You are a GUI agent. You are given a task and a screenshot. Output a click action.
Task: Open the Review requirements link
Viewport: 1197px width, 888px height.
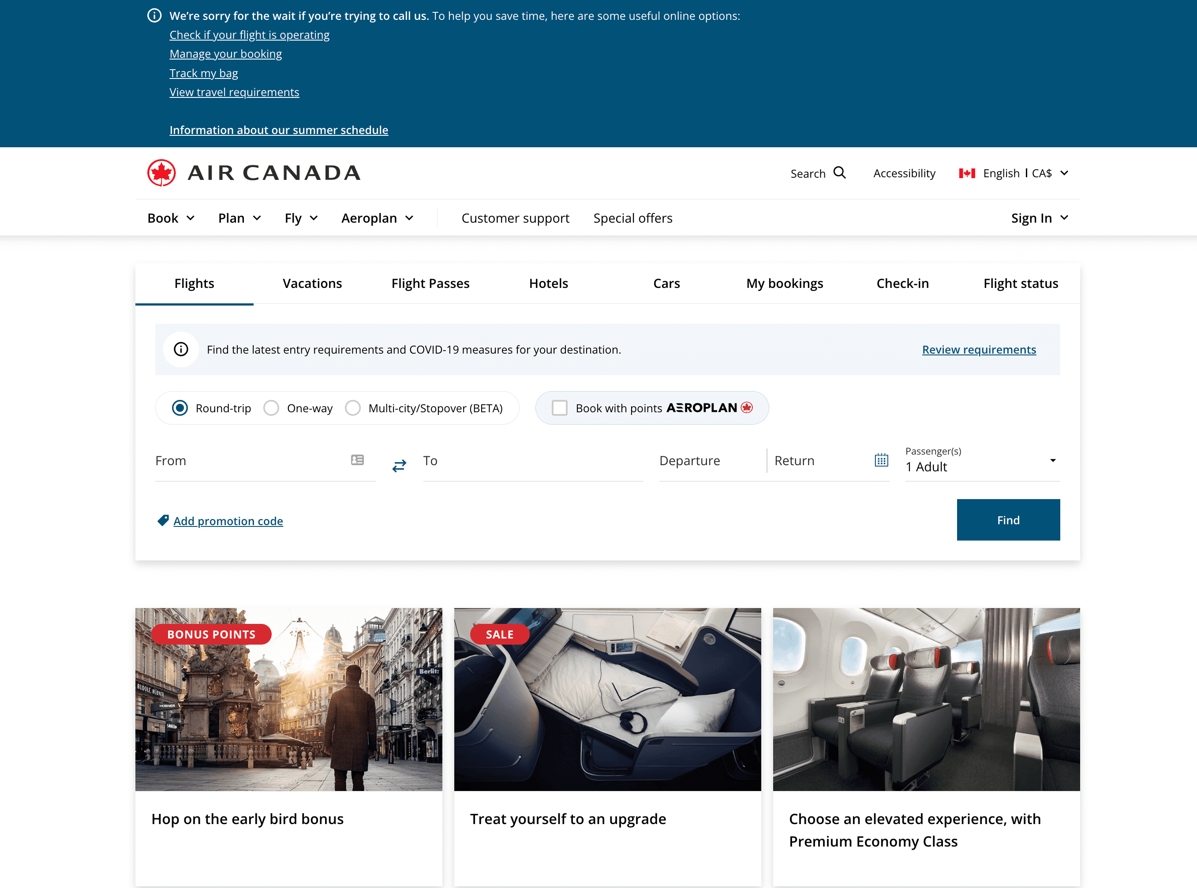(x=978, y=349)
